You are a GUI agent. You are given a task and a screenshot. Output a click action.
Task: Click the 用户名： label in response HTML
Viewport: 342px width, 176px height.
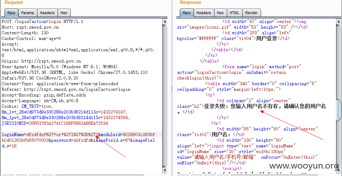click(x=222, y=134)
